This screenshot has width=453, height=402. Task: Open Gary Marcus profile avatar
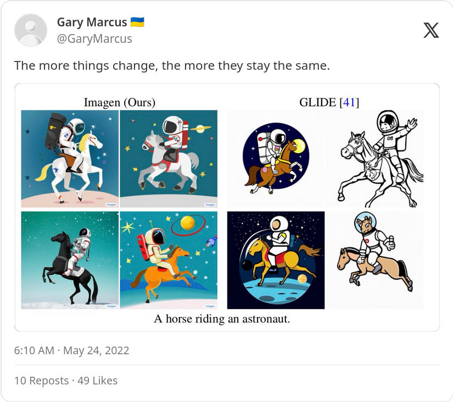click(31, 30)
